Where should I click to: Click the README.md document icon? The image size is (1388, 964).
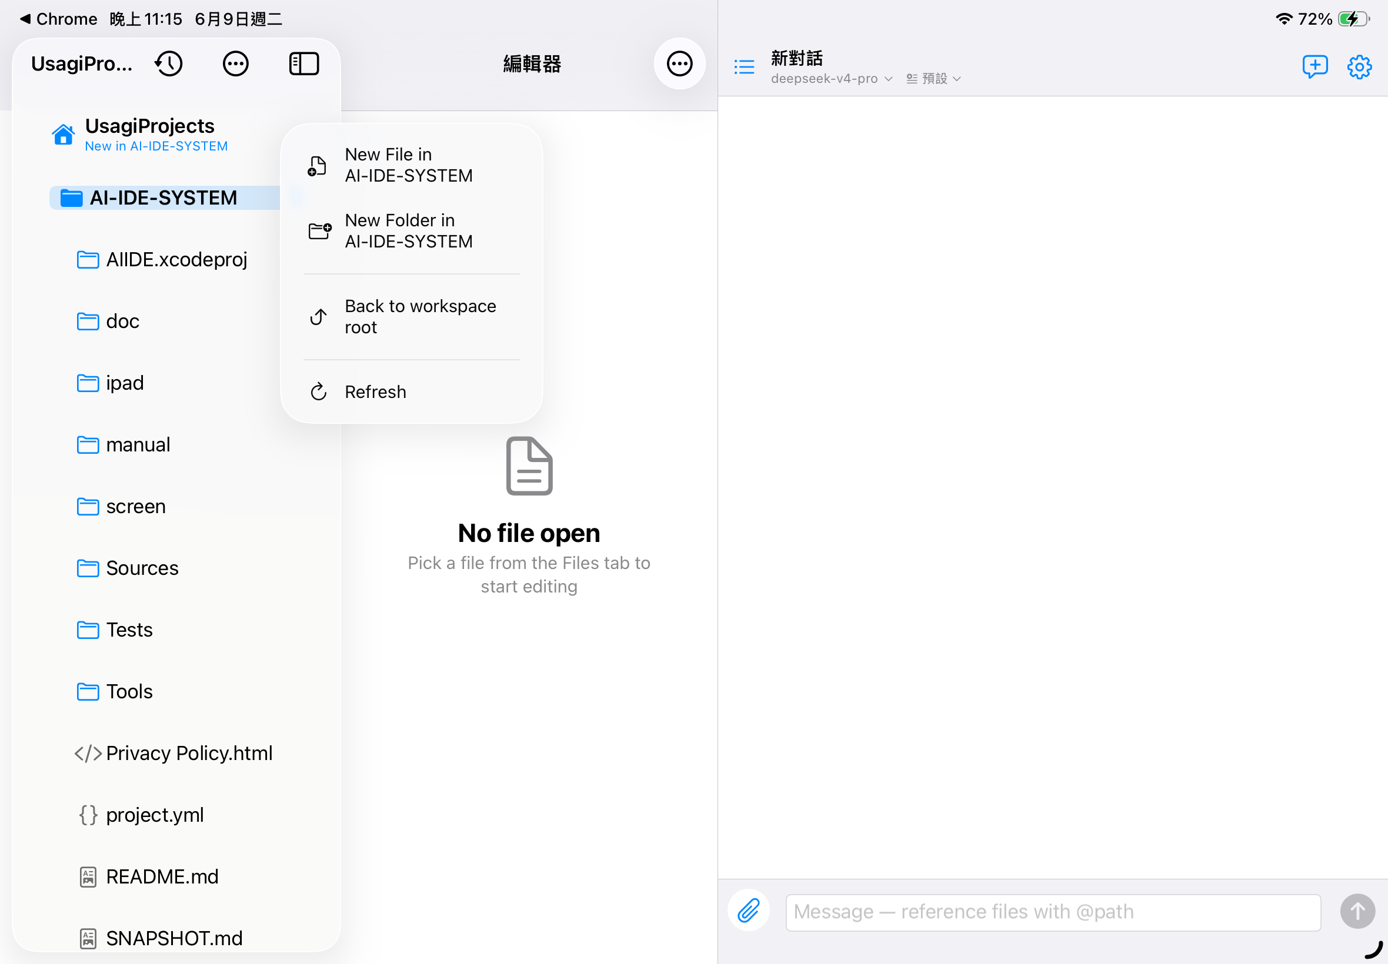(x=88, y=876)
